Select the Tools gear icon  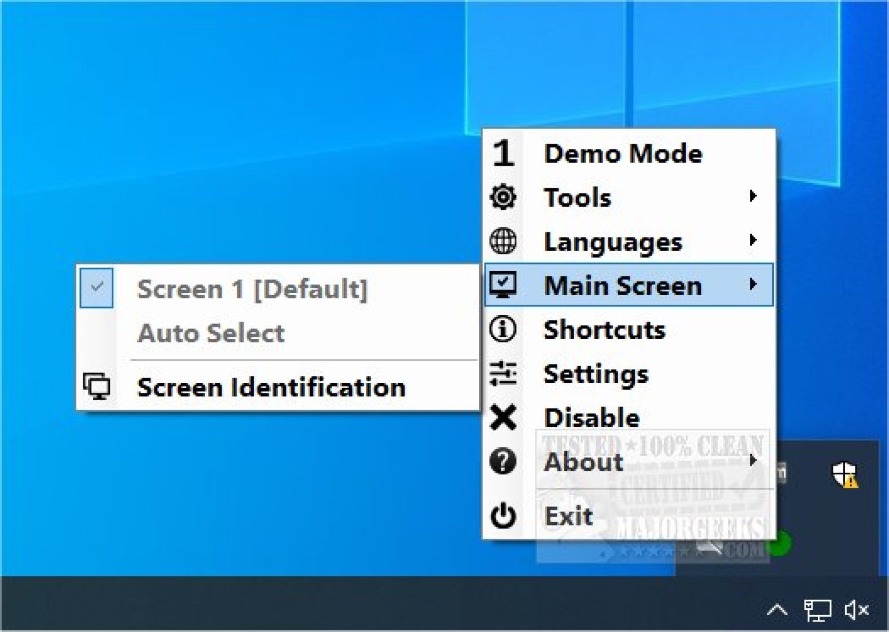point(503,198)
